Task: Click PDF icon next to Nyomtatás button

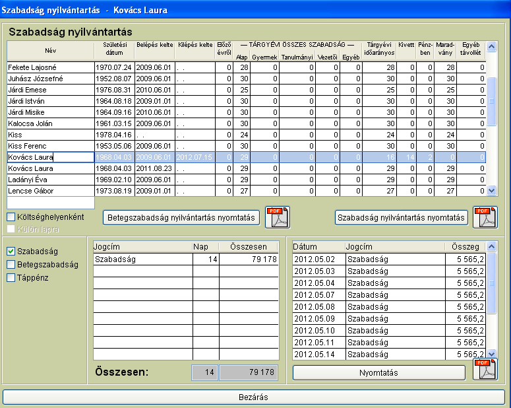Action: click(x=485, y=369)
